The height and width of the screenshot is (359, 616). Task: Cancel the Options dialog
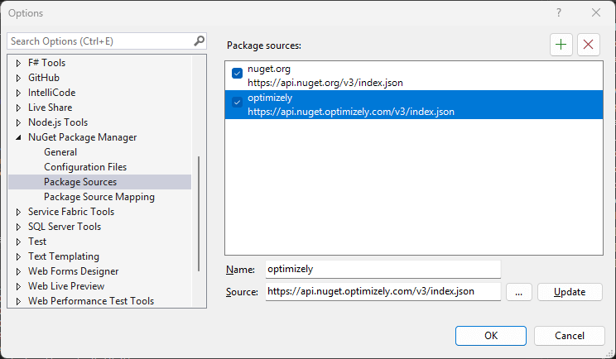tap(570, 336)
